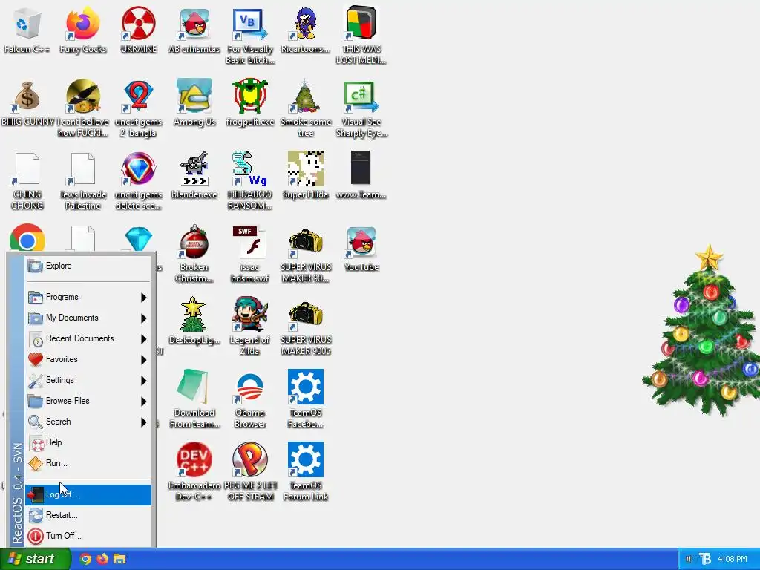Open the Download From team... notepad icon

194,399
